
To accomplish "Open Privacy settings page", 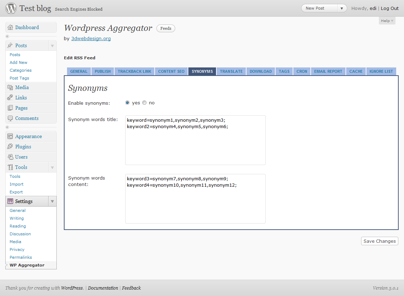I will 17,250.
